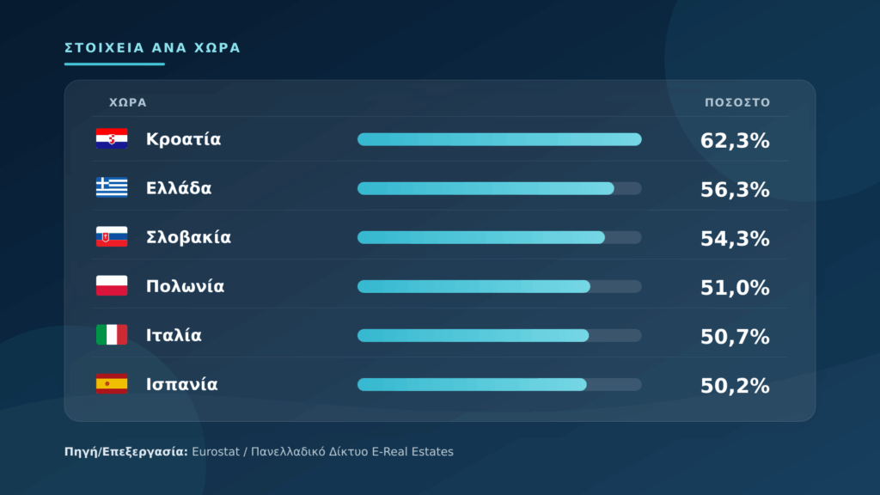880x495 pixels.
Task: Click the Eurostat source text
Action: (216, 452)
